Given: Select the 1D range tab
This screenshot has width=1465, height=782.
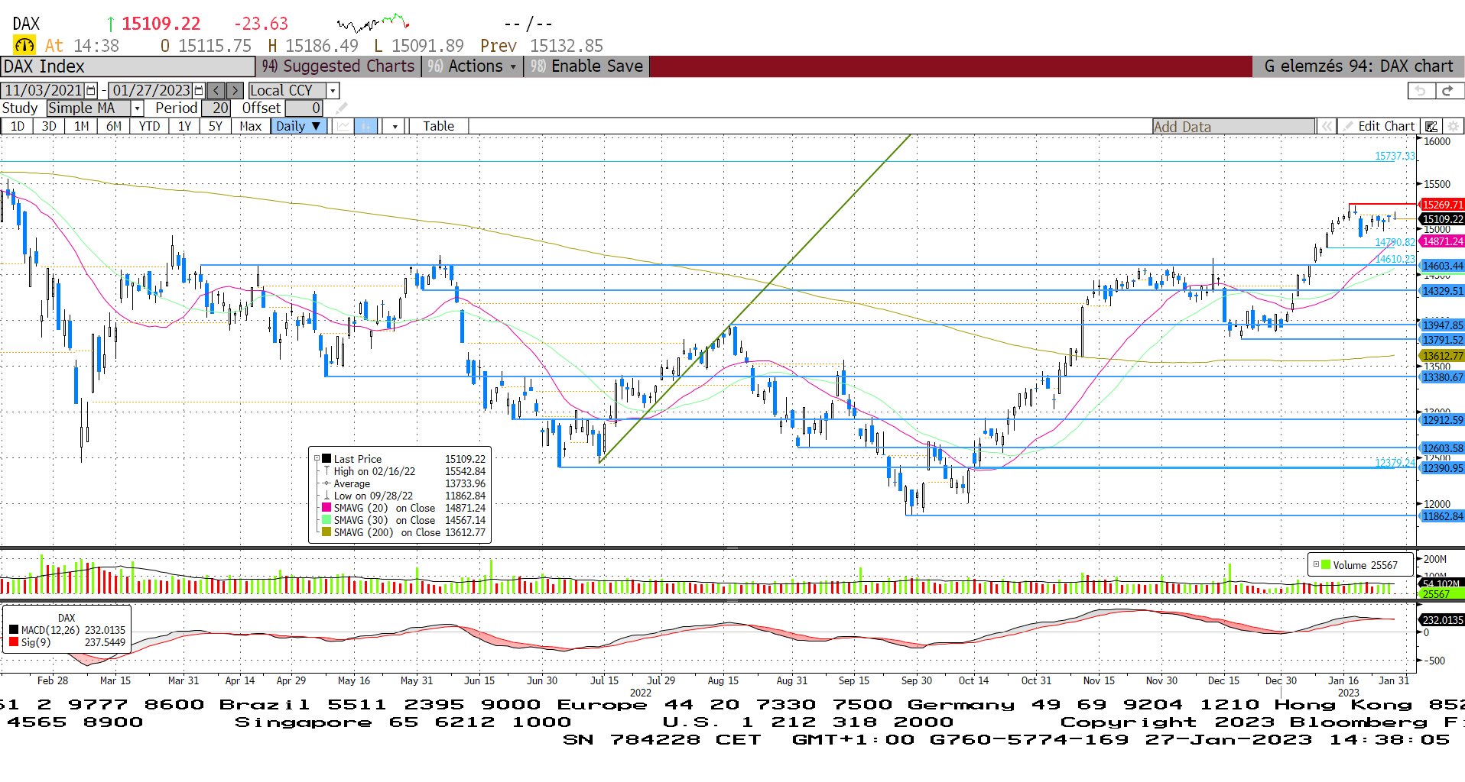Looking at the screenshot, I should [18, 126].
